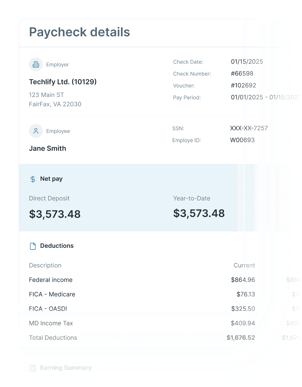Select the OASDI amount $325.50
Screen dimensions: 302x387
[x=243, y=309]
